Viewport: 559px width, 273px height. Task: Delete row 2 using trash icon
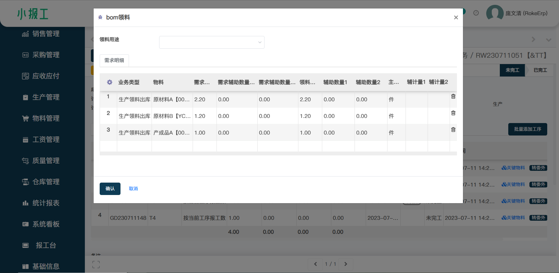coord(453,113)
